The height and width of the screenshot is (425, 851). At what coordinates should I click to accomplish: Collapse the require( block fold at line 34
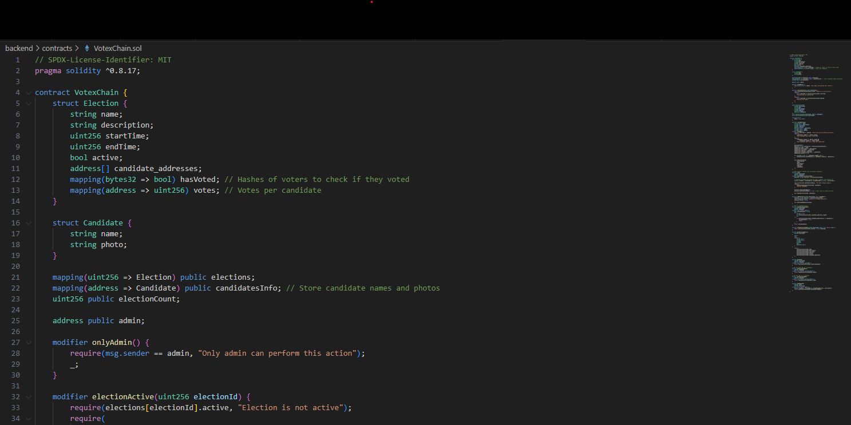tap(29, 419)
